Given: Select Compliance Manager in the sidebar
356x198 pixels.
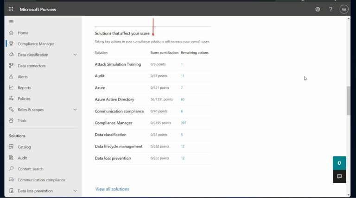Looking at the screenshot, I should coord(36,44).
